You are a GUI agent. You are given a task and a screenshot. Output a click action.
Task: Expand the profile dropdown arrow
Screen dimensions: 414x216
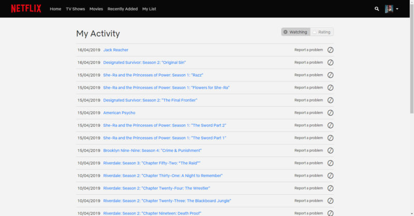397,9
